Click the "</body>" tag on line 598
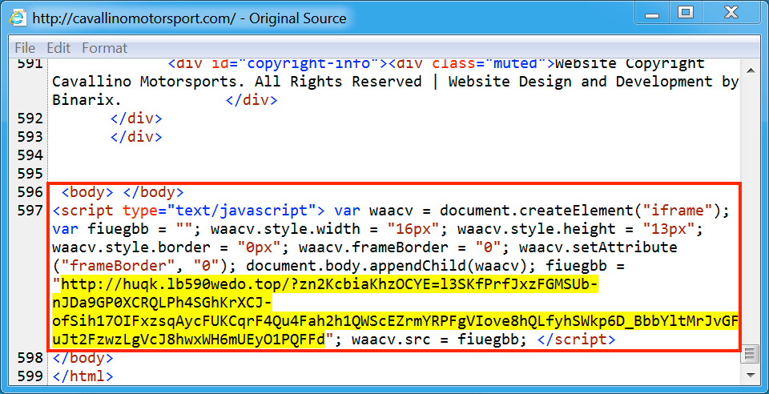Screen dimensions: 769x394 point(83,358)
